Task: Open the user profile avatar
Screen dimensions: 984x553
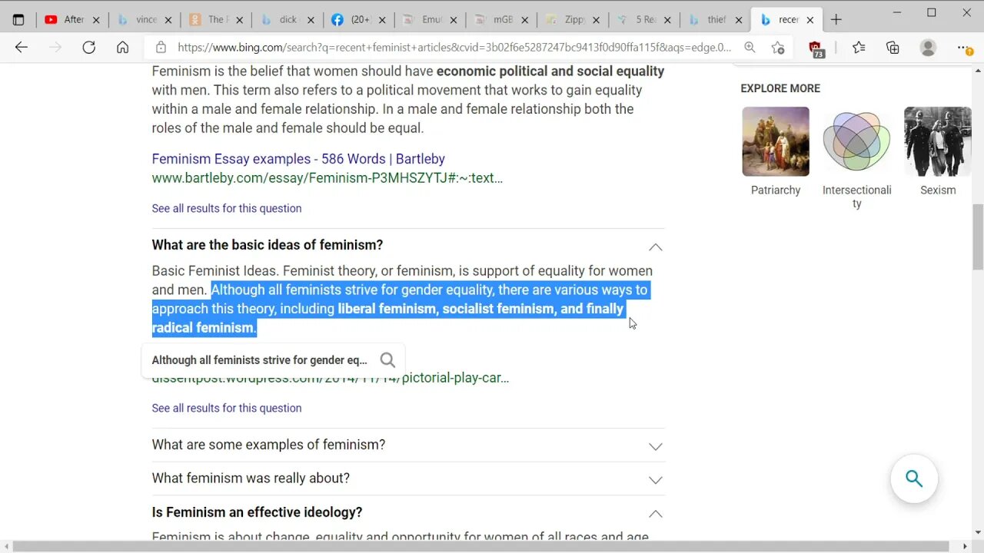Action: pyautogui.click(x=928, y=48)
